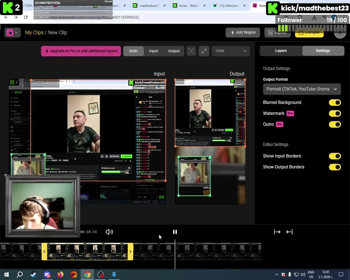Open the blue download arrow taskbar app
350x280 pixels.
click(x=114, y=275)
